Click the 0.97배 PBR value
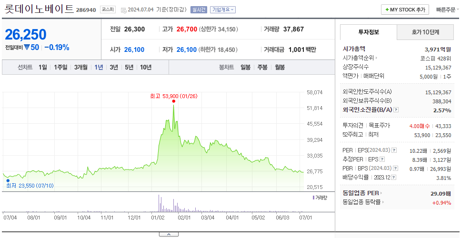 (x=418, y=169)
